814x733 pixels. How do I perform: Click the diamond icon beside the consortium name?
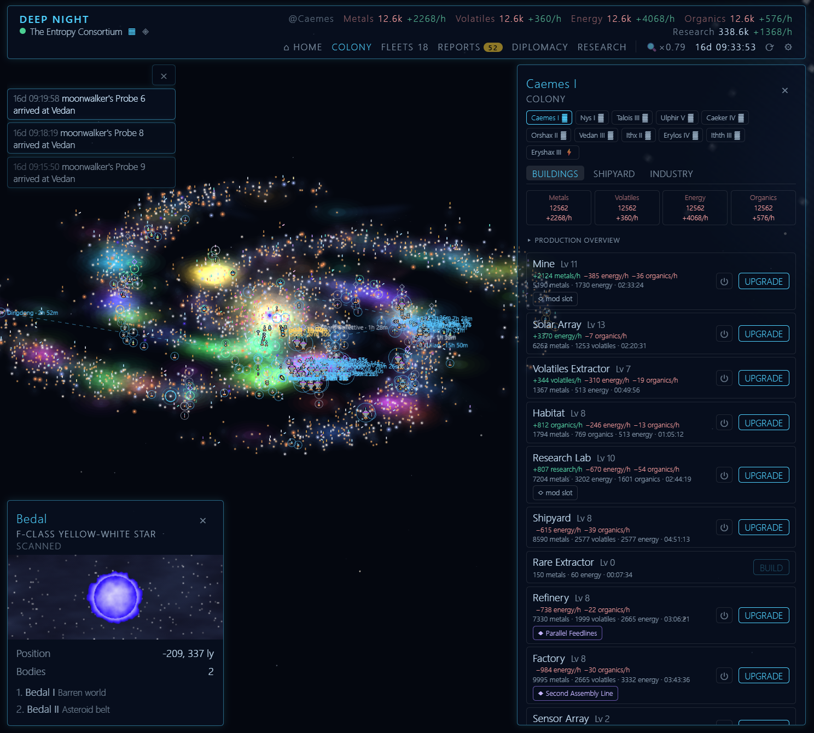coord(146,32)
